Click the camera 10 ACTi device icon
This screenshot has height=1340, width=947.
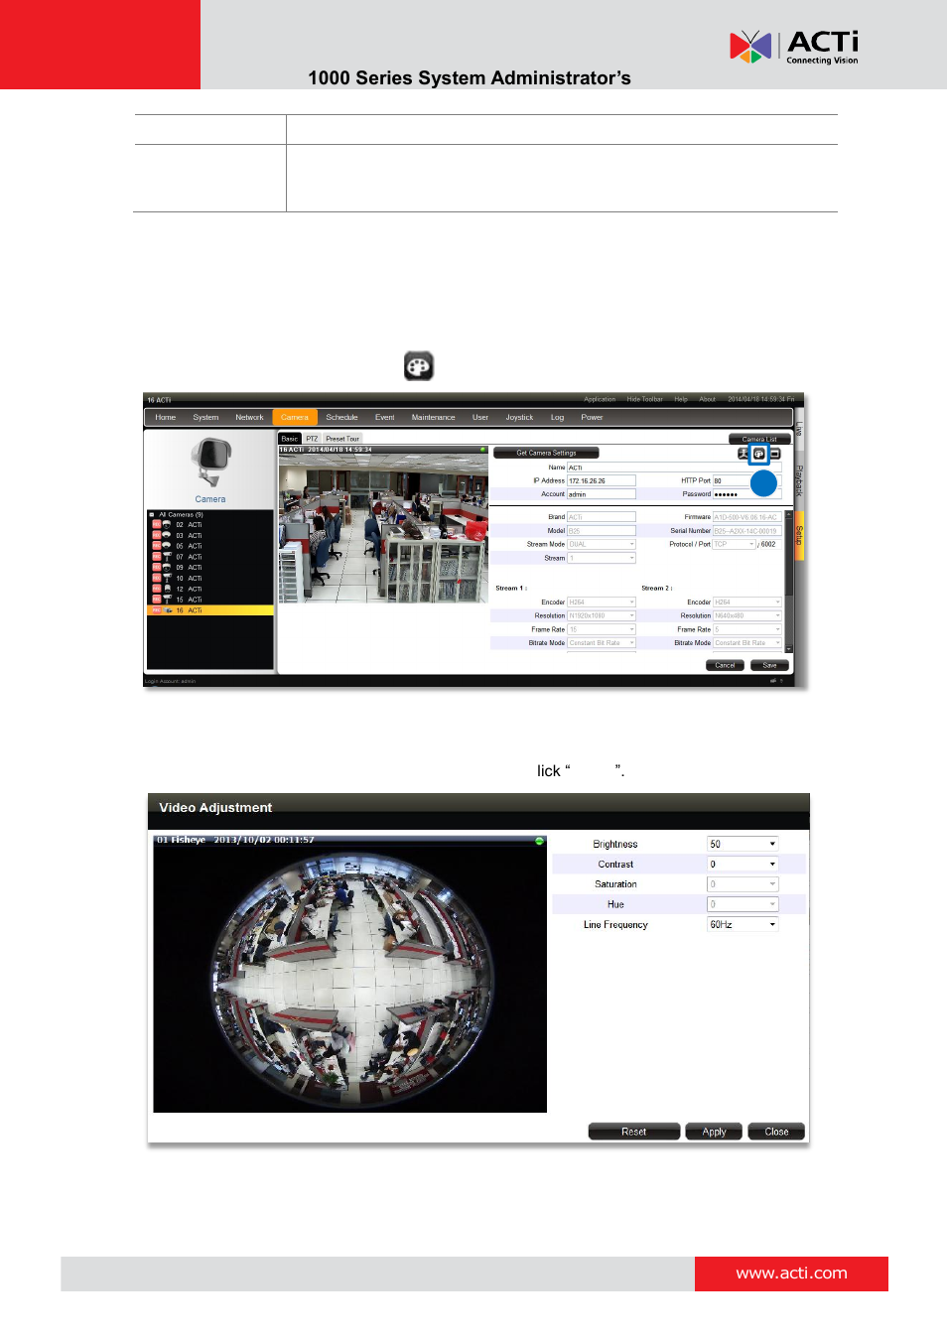pyautogui.click(x=167, y=578)
